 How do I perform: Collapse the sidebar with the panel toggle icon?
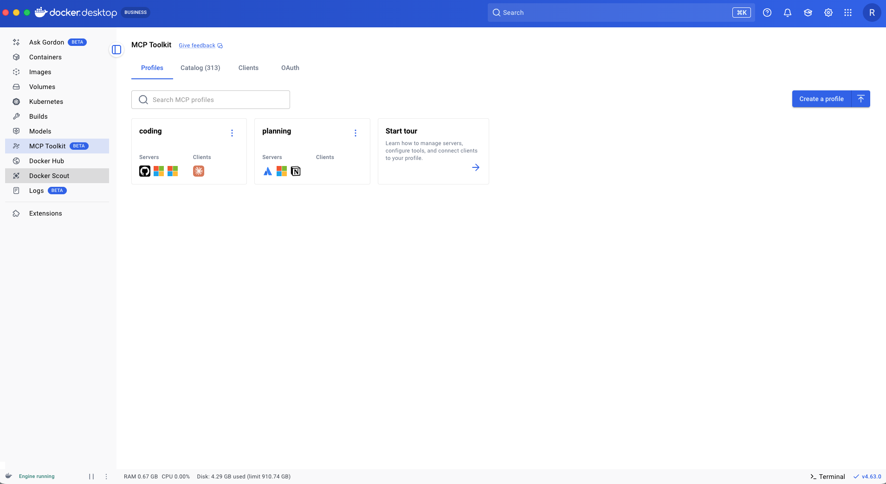(116, 50)
